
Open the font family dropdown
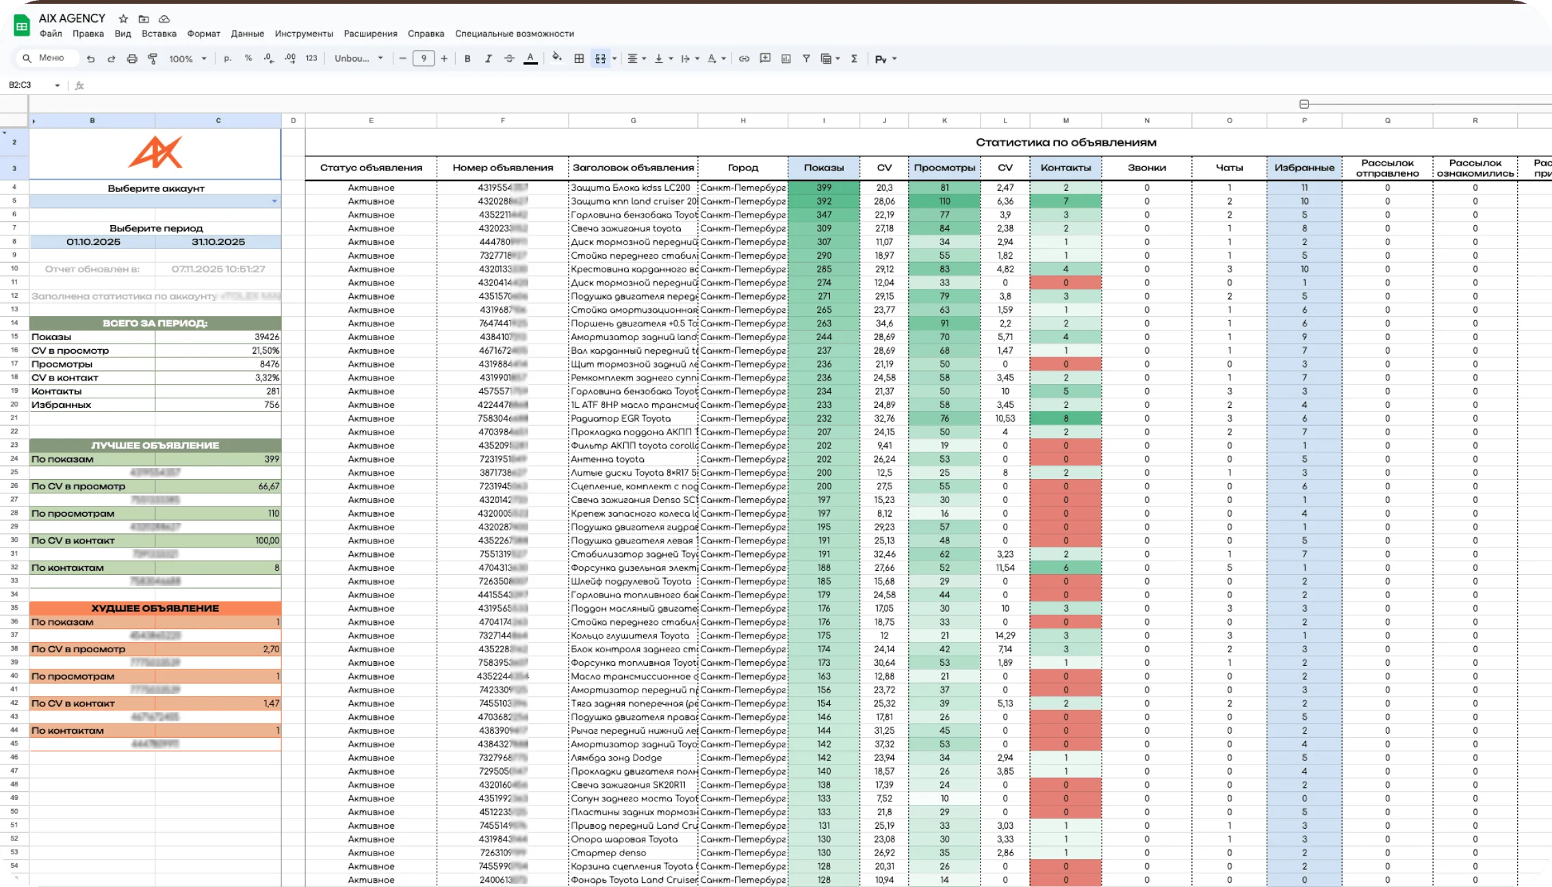pos(359,59)
